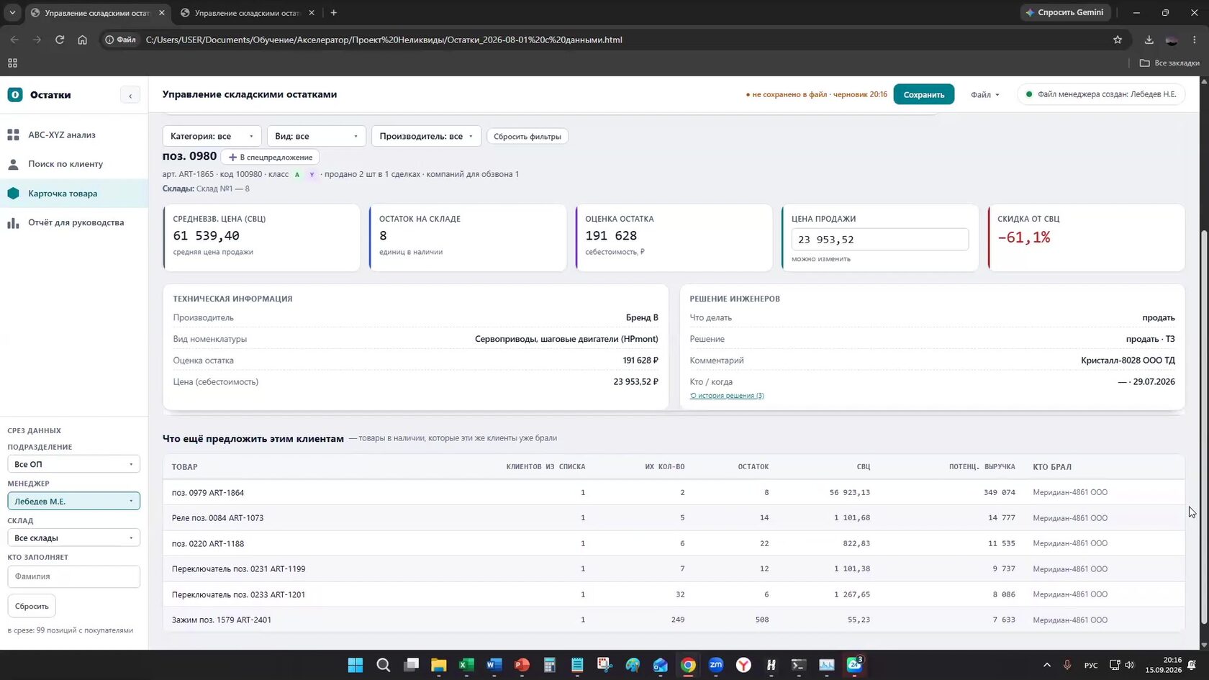Switch to the second Управление складскими tab
Viewport: 1209px width, 680px height.
click(x=247, y=12)
